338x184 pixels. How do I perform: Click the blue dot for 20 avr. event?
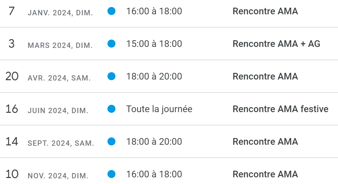coord(111,76)
